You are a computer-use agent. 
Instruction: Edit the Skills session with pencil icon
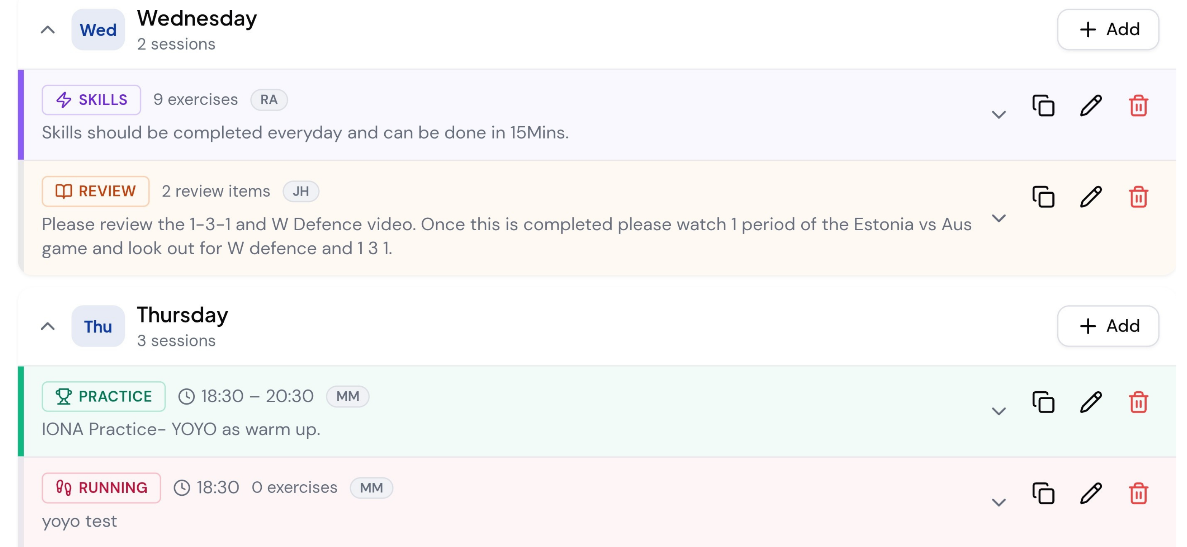pos(1091,105)
